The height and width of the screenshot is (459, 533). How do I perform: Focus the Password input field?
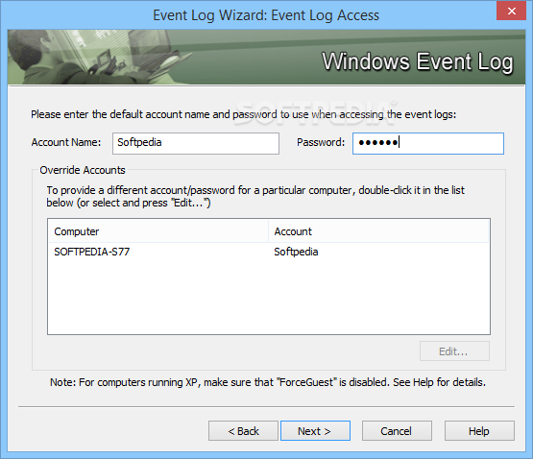coord(428,143)
